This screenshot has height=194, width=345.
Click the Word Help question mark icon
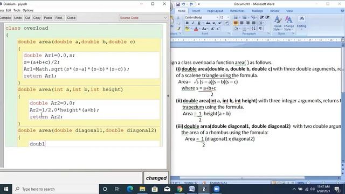tap(342, 11)
